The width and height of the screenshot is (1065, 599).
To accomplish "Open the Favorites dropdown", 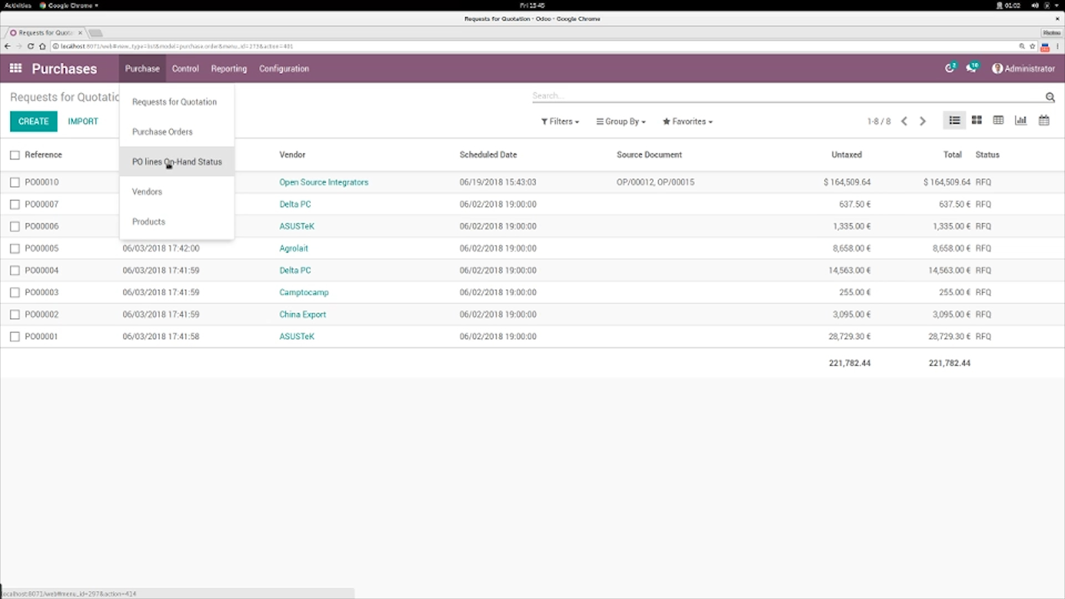I will pyautogui.click(x=687, y=121).
